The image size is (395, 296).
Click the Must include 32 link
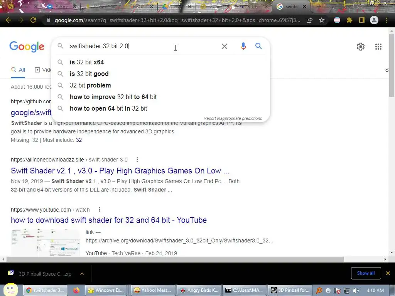pyautogui.click(x=79, y=140)
